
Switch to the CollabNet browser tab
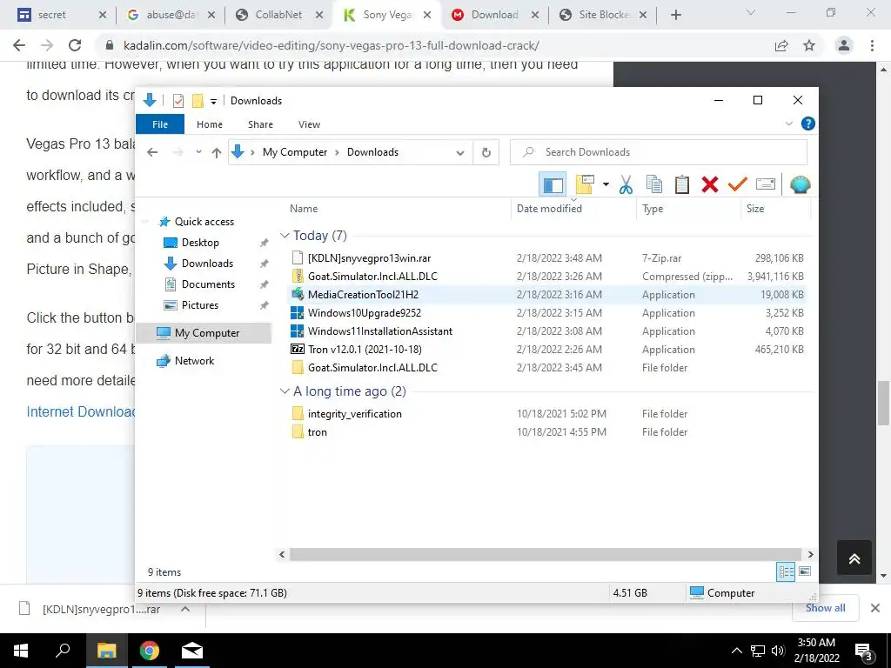click(278, 15)
